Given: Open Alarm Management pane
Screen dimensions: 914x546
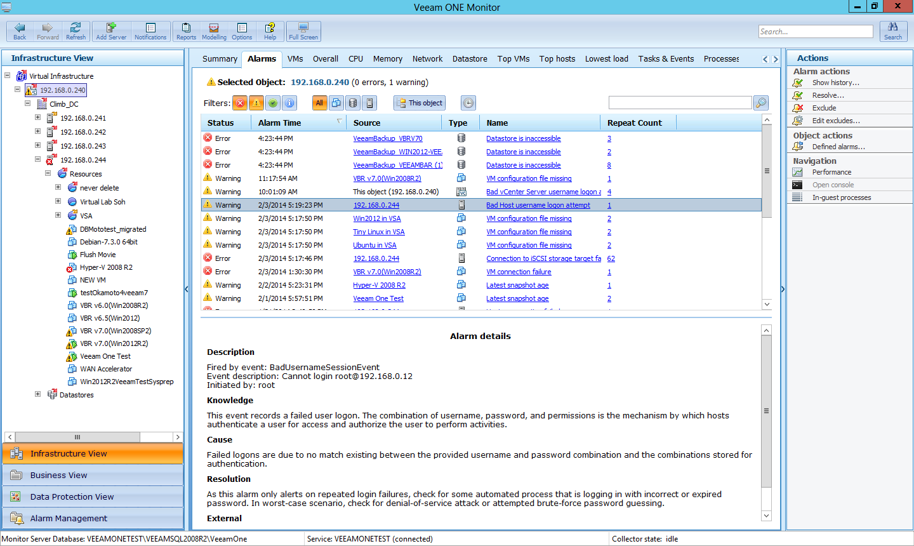Looking at the screenshot, I should pyautogui.click(x=93, y=519).
